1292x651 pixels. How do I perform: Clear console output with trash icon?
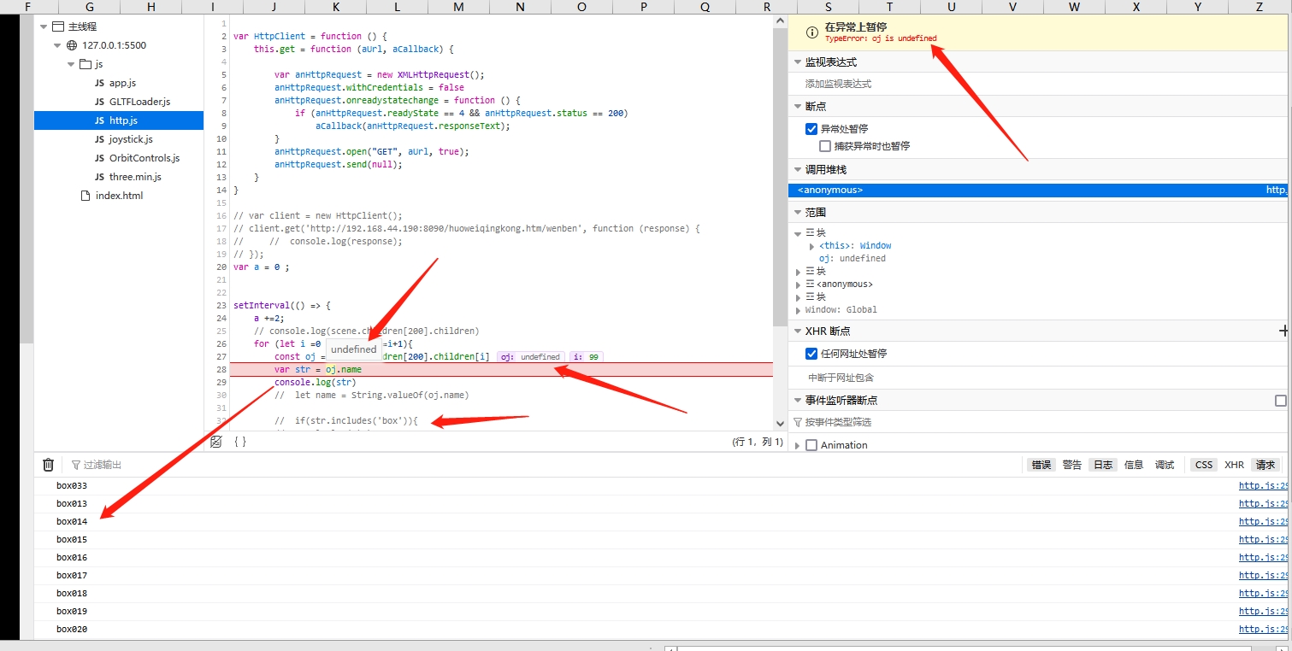click(x=49, y=465)
